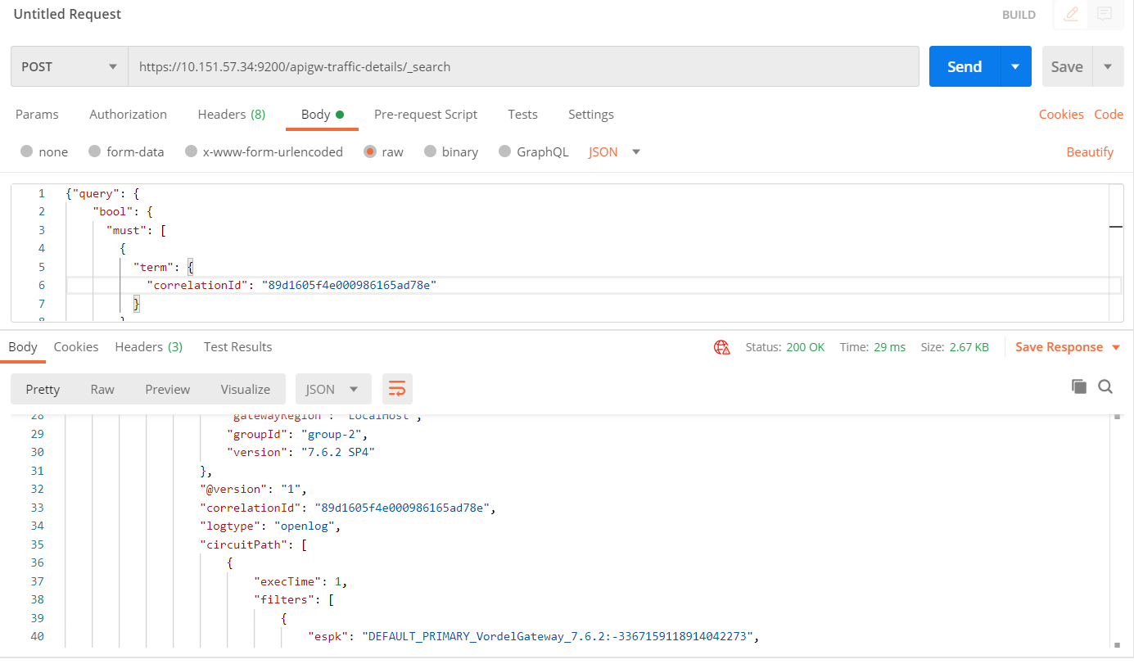This screenshot has height=664, width=1134.
Task: Click the network information globe icon
Action: coord(721,346)
